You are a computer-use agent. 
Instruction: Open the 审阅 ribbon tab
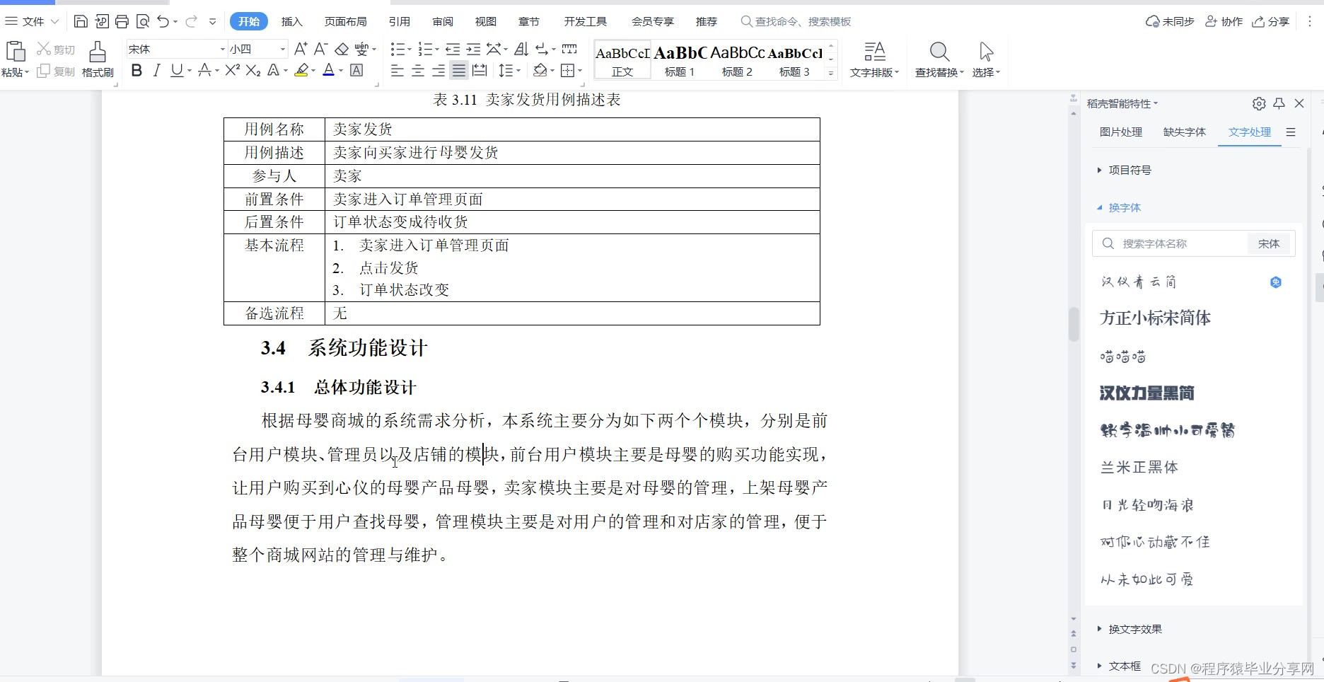click(443, 21)
